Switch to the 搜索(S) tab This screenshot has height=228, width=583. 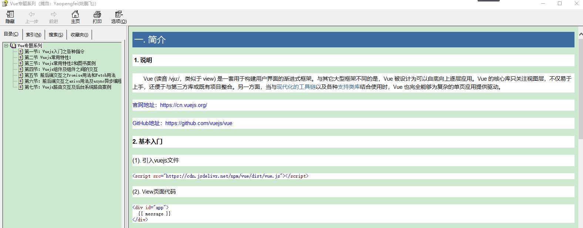pyautogui.click(x=55, y=35)
